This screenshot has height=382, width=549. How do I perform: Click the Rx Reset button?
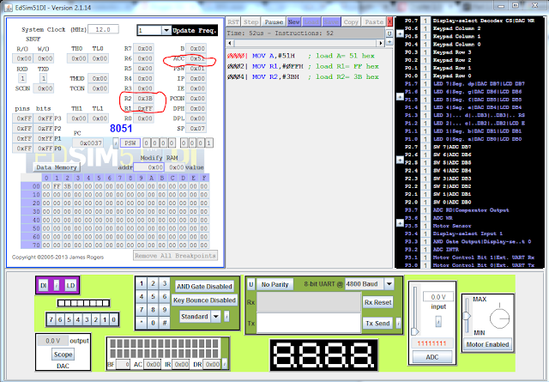pyautogui.click(x=377, y=302)
